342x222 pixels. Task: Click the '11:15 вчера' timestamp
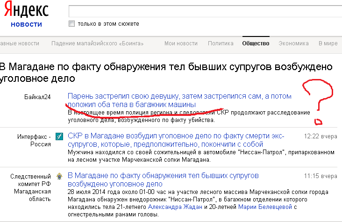[321, 176]
